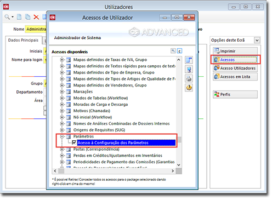272x200 pixels.
Task: Click the Imprimir button
Action: point(235,51)
